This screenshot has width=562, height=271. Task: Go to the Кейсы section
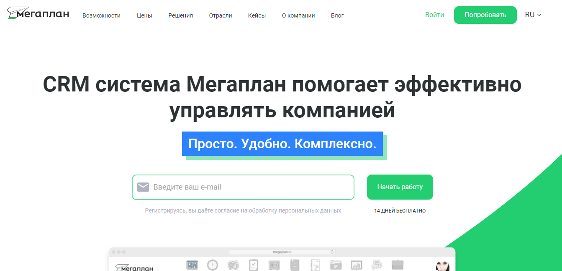pos(257,15)
